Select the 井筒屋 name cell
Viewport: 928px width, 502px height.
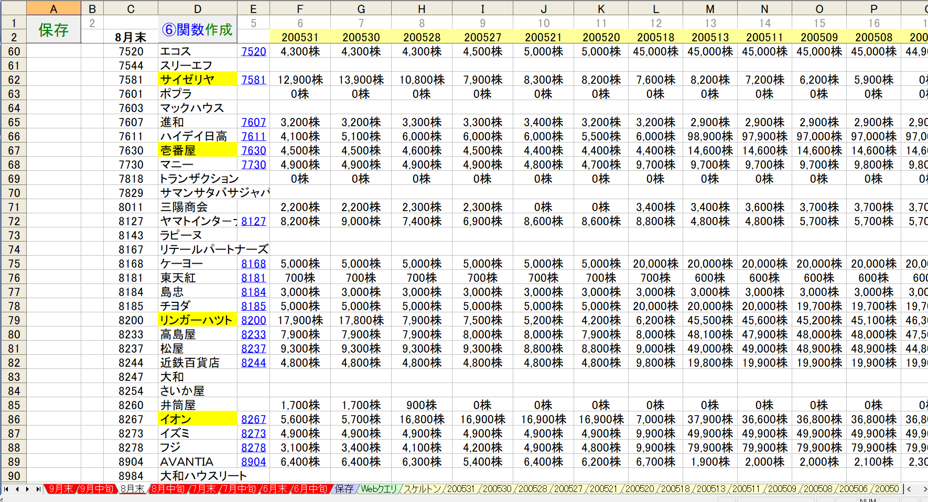pos(198,405)
